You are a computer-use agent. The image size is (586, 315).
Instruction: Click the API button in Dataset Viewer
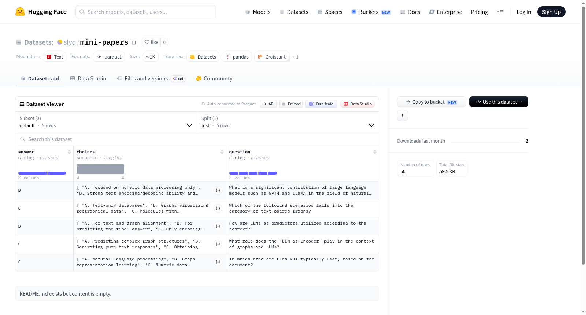[x=268, y=104]
